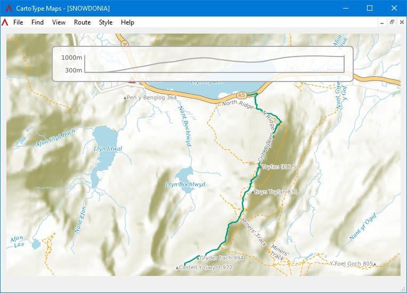This screenshot has height=293, width=407.
Task: Open the View menu
Action: [59, 22]
